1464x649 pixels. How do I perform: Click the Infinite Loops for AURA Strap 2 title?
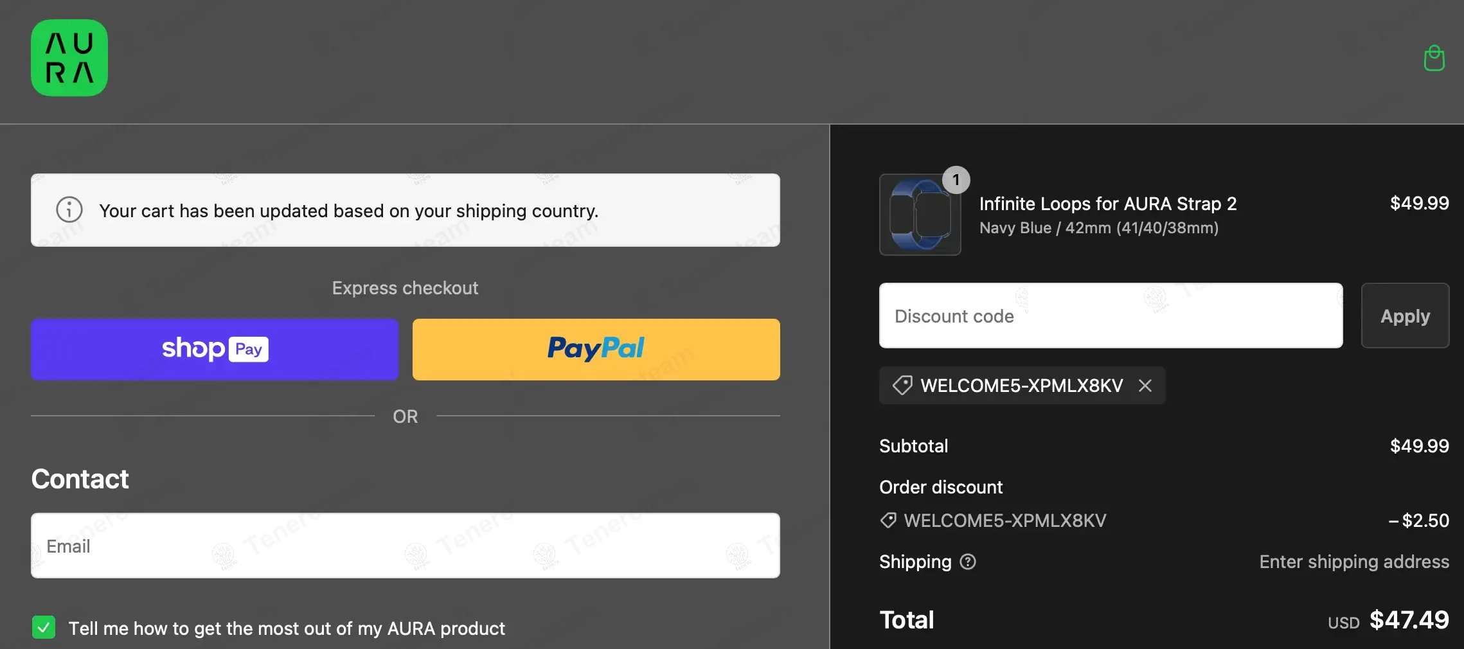pos(1107,204)
